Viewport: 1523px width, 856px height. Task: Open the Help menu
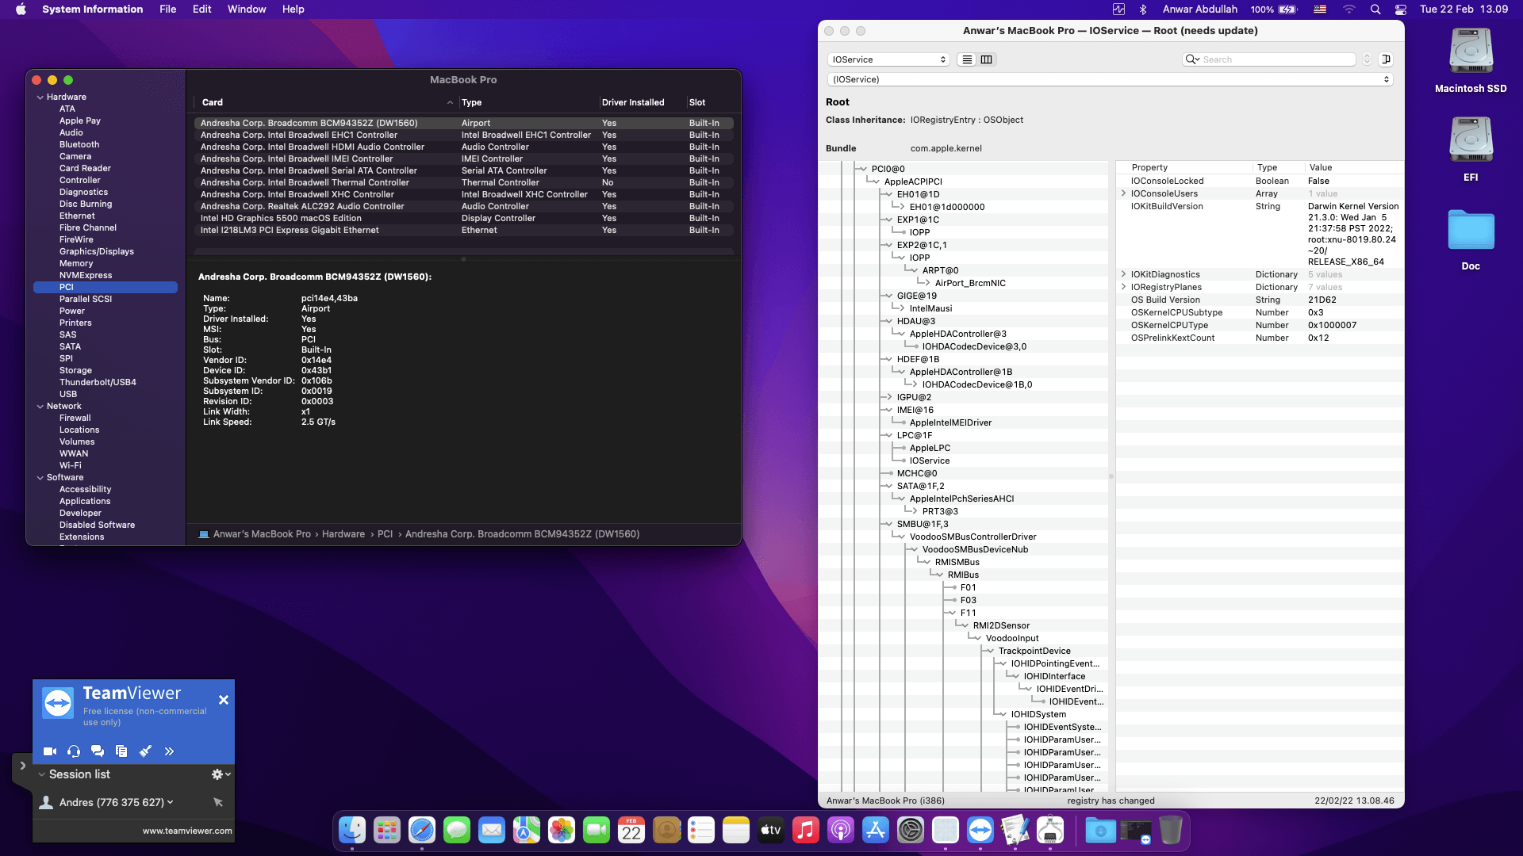(293, 10)
